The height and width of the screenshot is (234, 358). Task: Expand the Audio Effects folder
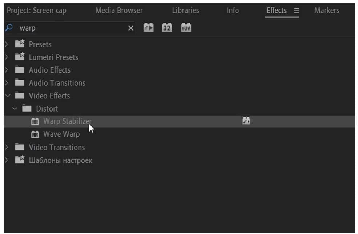click(7, 70)
